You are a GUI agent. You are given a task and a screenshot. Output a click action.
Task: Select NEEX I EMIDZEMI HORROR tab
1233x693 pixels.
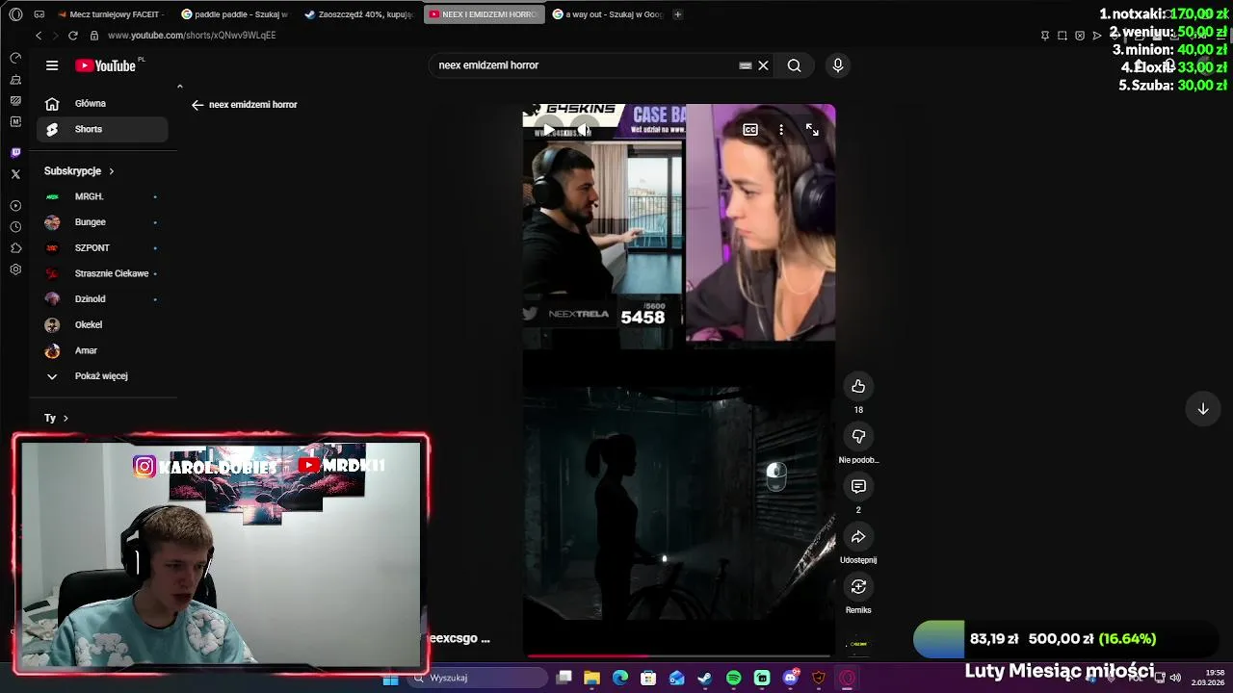coord(483,14)
